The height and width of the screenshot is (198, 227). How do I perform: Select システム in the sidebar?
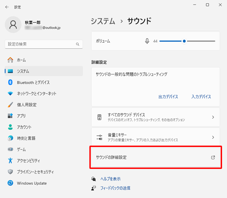point(44,71)
